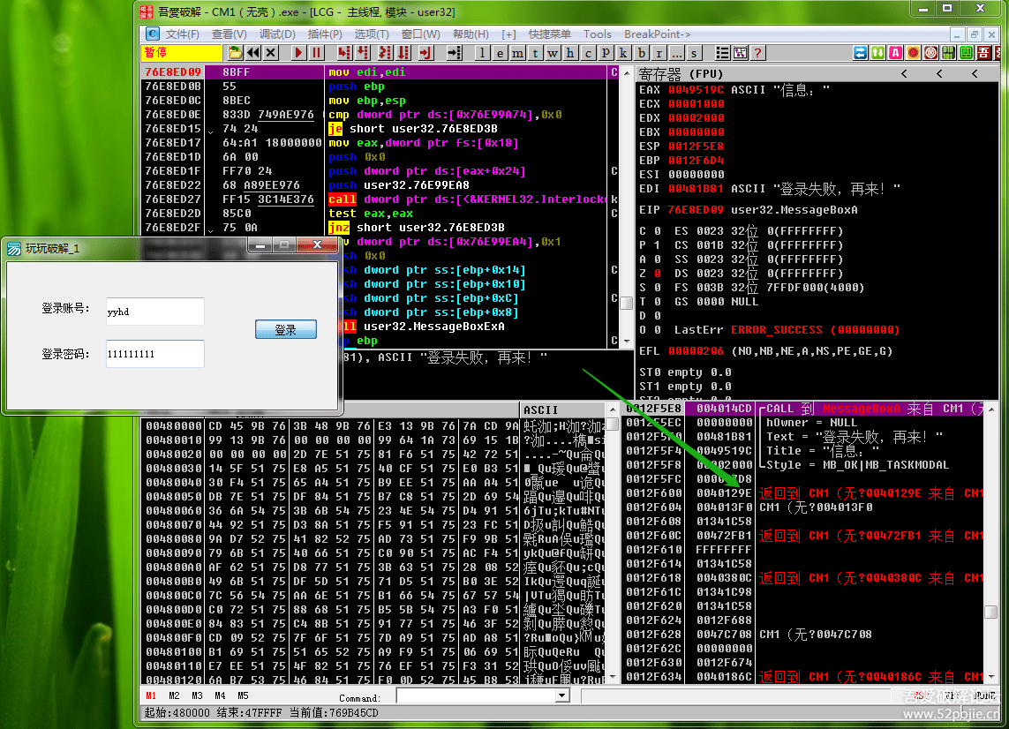Open the BreakPoint-> dropdown menu
The image size is (1009, 729).
point(658,34)
